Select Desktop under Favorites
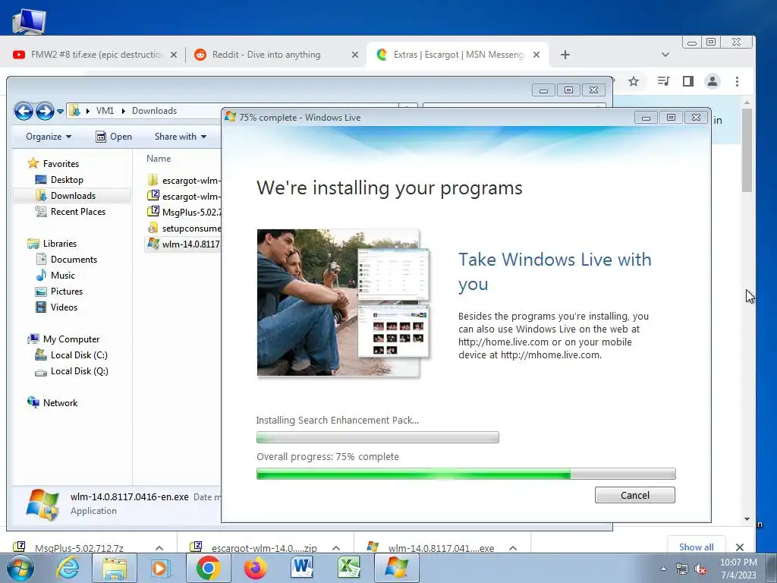 [67, 179]
